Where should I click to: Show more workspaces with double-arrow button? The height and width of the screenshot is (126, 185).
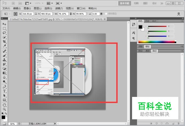pos(162,3)
